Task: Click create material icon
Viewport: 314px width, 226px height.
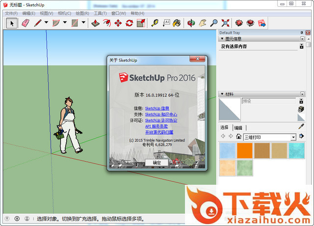Action: coord(301,109)
